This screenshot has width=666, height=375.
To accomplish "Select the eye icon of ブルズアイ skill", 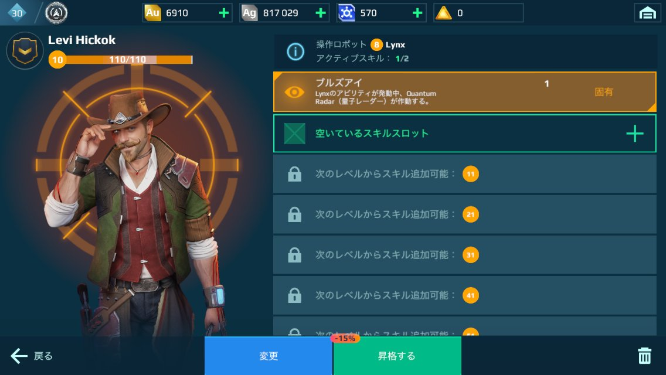I will 294,92.
